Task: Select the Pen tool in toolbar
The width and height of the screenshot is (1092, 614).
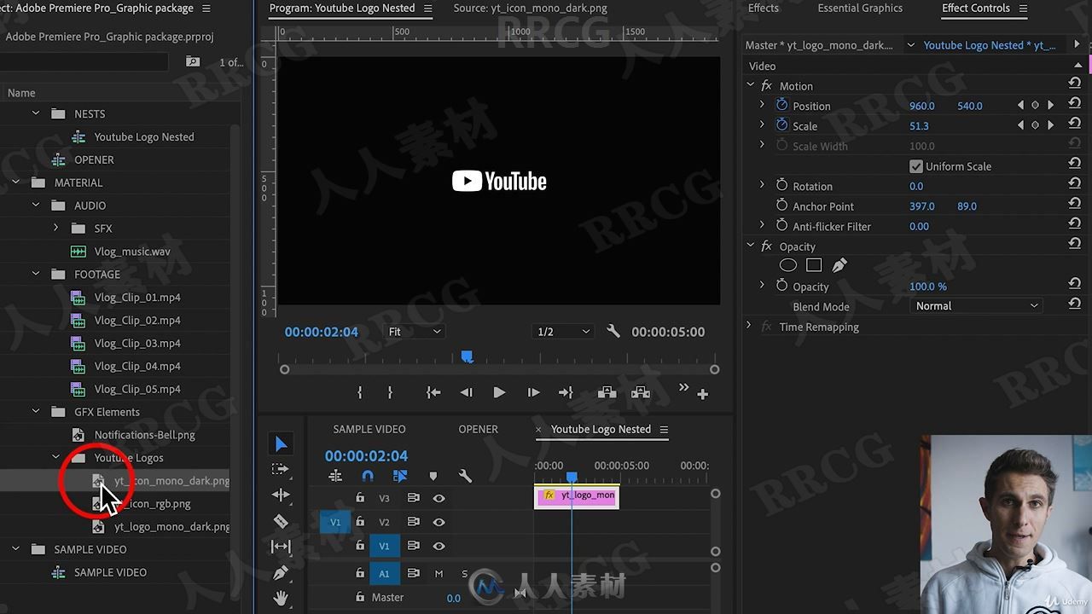Action: pos(281,572)
